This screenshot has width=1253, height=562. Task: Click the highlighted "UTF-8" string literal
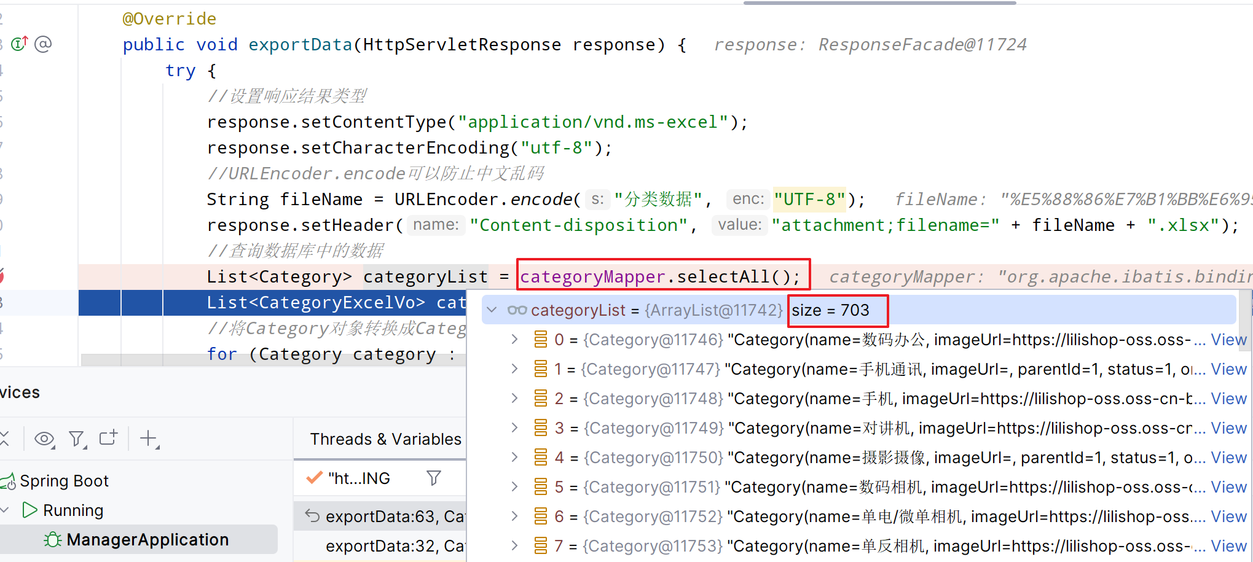coord(809,199)
